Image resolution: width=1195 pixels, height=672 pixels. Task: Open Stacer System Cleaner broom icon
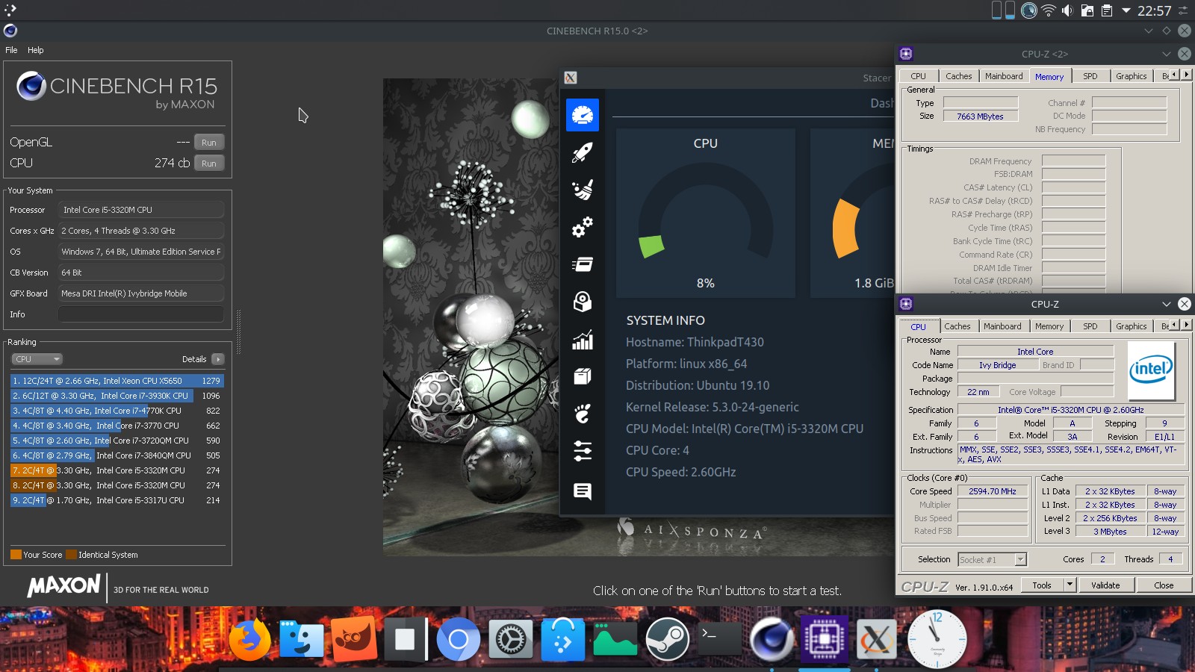coord(583,190)
